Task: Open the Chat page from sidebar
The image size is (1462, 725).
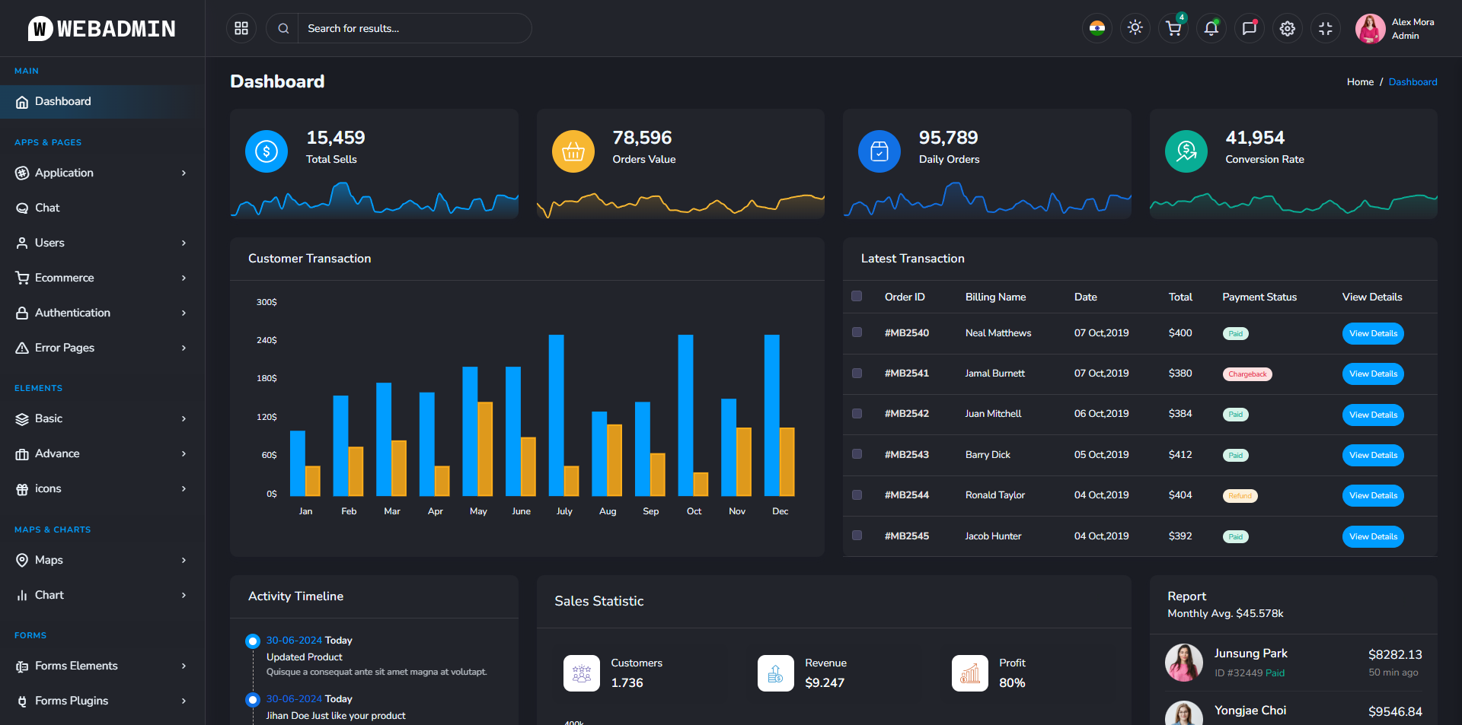Action: (47, 208)
